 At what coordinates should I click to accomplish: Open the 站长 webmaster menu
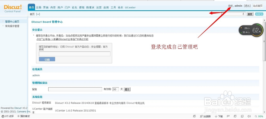(120, 7)
